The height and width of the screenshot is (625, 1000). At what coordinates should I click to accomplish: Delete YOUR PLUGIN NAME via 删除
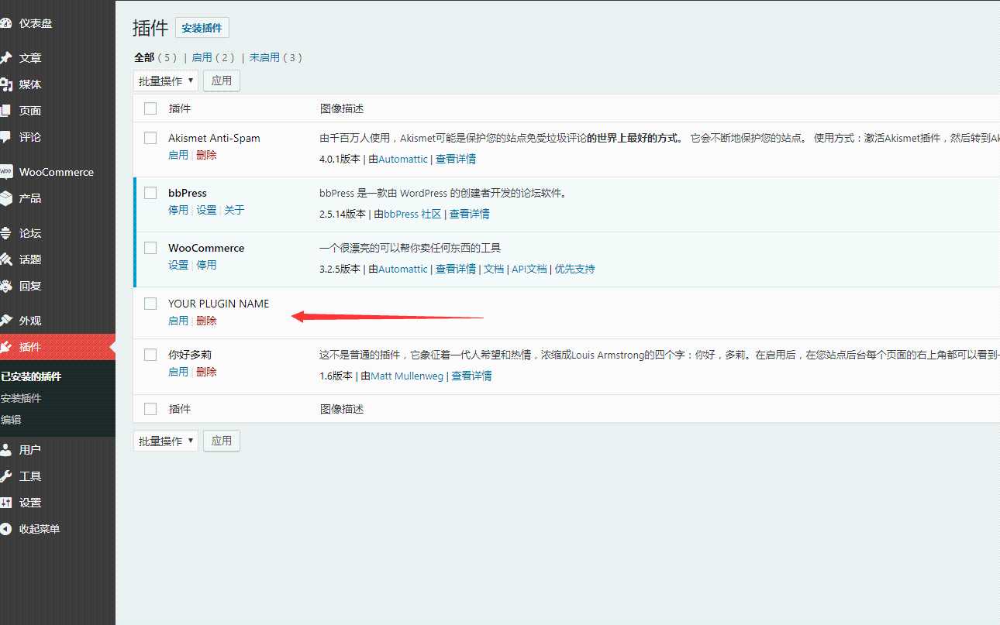[x=206, y=321]
